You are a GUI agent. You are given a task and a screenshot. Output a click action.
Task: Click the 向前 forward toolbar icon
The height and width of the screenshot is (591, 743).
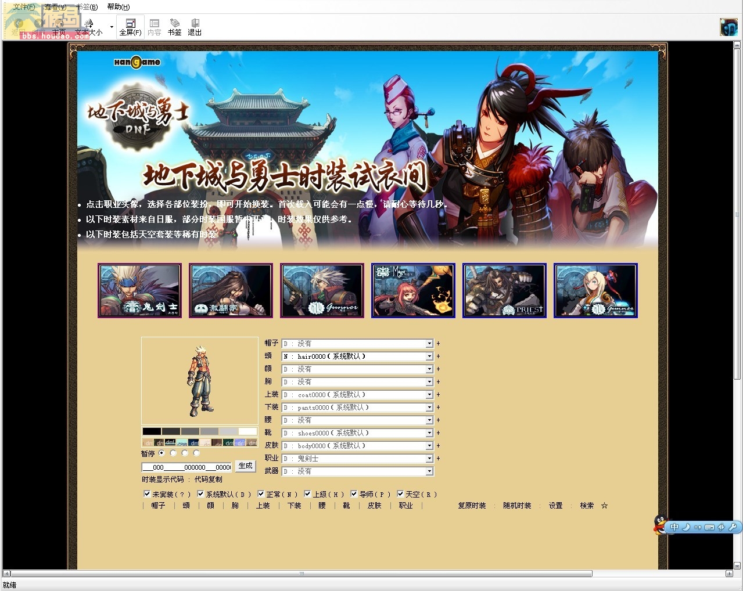39,27
